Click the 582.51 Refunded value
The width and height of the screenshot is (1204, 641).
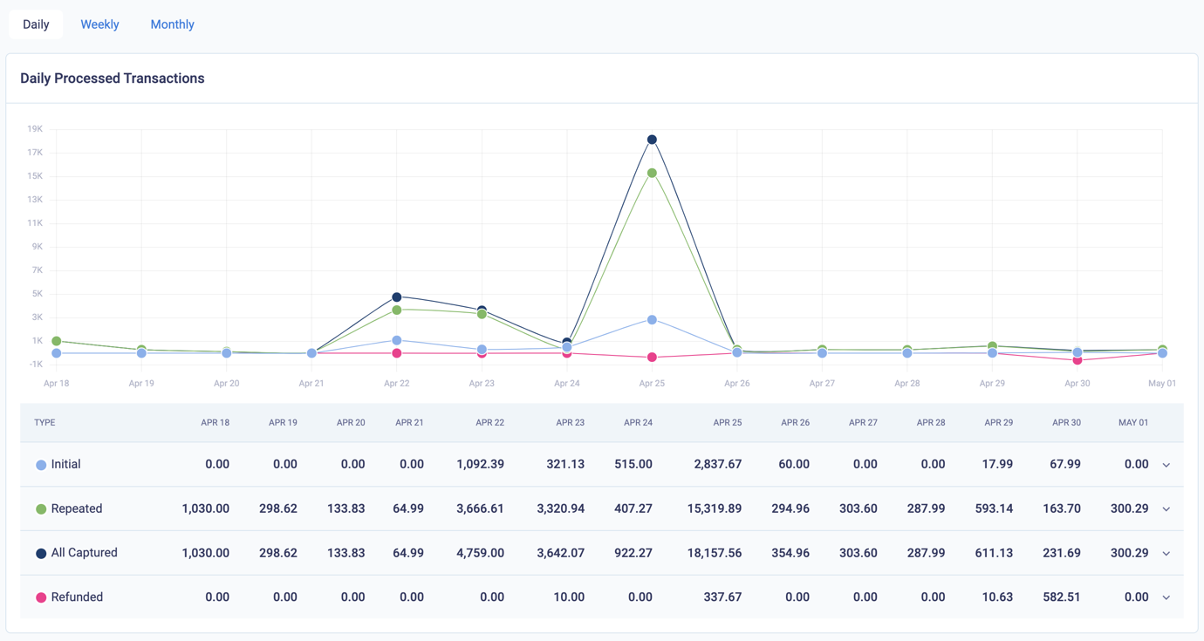[x=1062, y=597]
